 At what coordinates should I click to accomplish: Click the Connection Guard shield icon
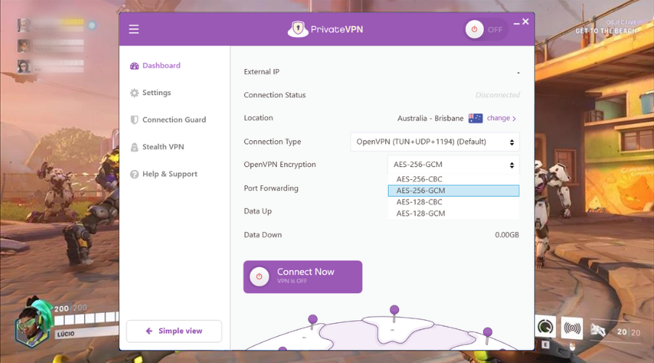pos(134,120)
